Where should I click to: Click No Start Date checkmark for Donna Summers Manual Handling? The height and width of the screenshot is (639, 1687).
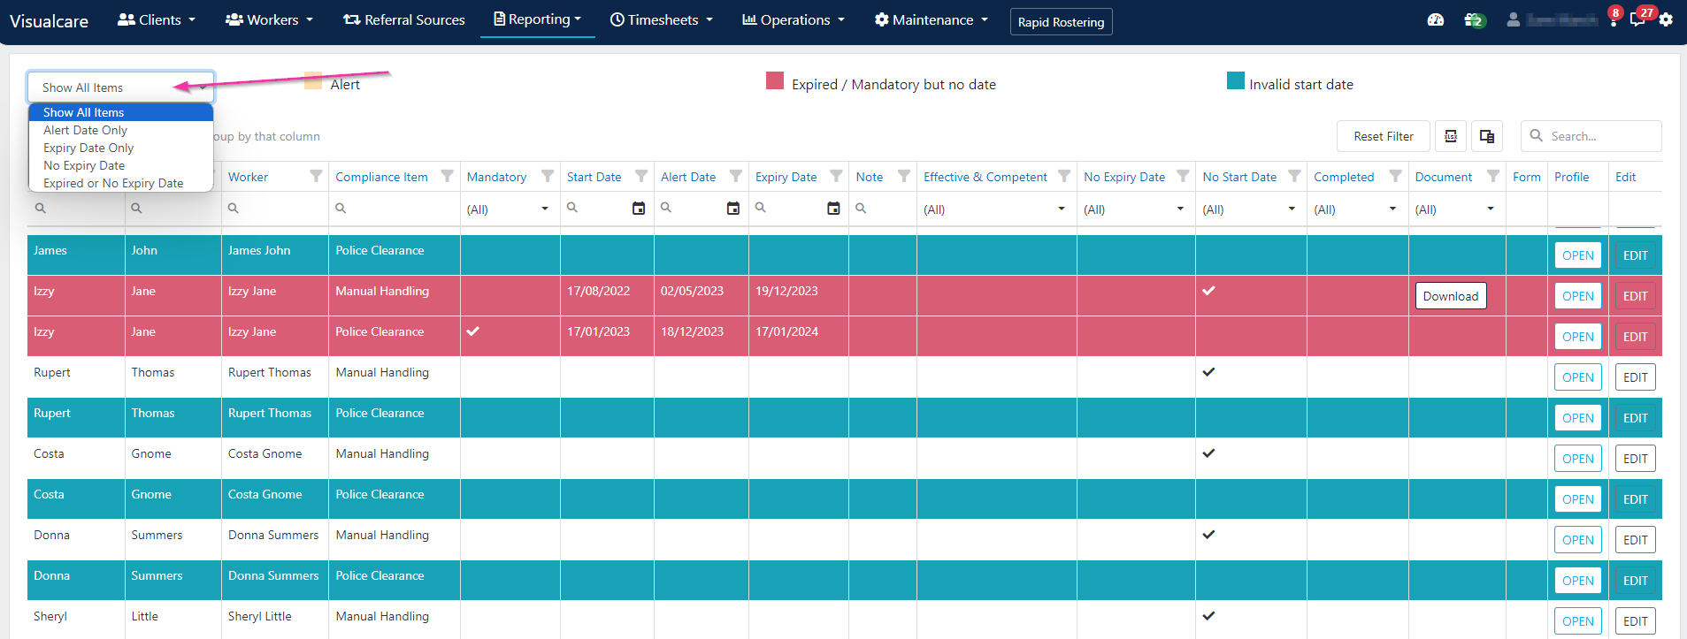(1208, 535)
